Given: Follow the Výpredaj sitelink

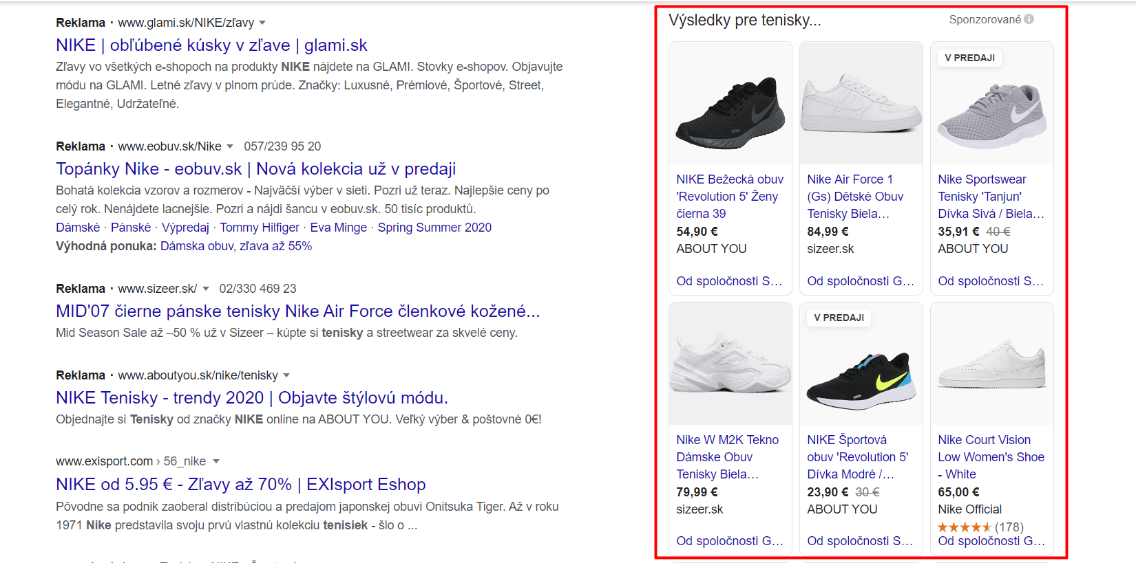Looking at the screenshot, I should [x=185, y=228].
